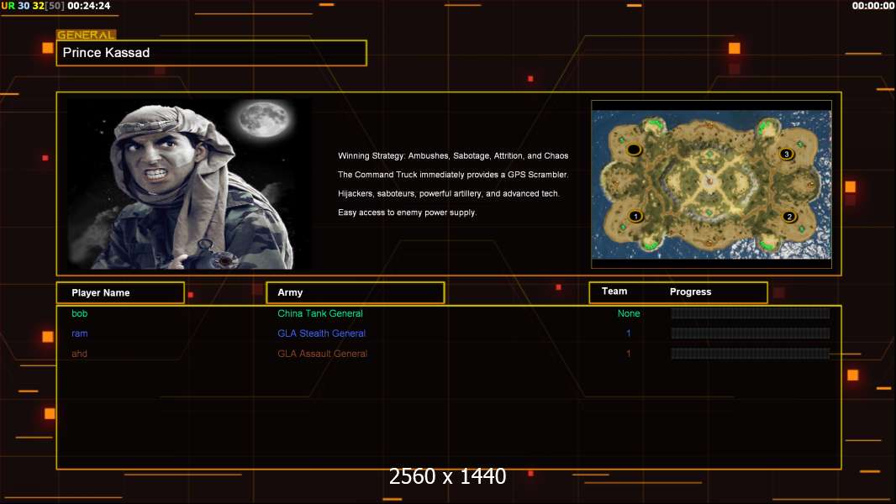Click China Tank General army entry
This screenshot has width=896, height=504.
coord(320,313)
